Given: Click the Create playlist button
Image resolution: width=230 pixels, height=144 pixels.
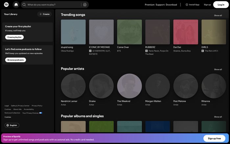Looking at the screenshot, I should tap(14, 37).
